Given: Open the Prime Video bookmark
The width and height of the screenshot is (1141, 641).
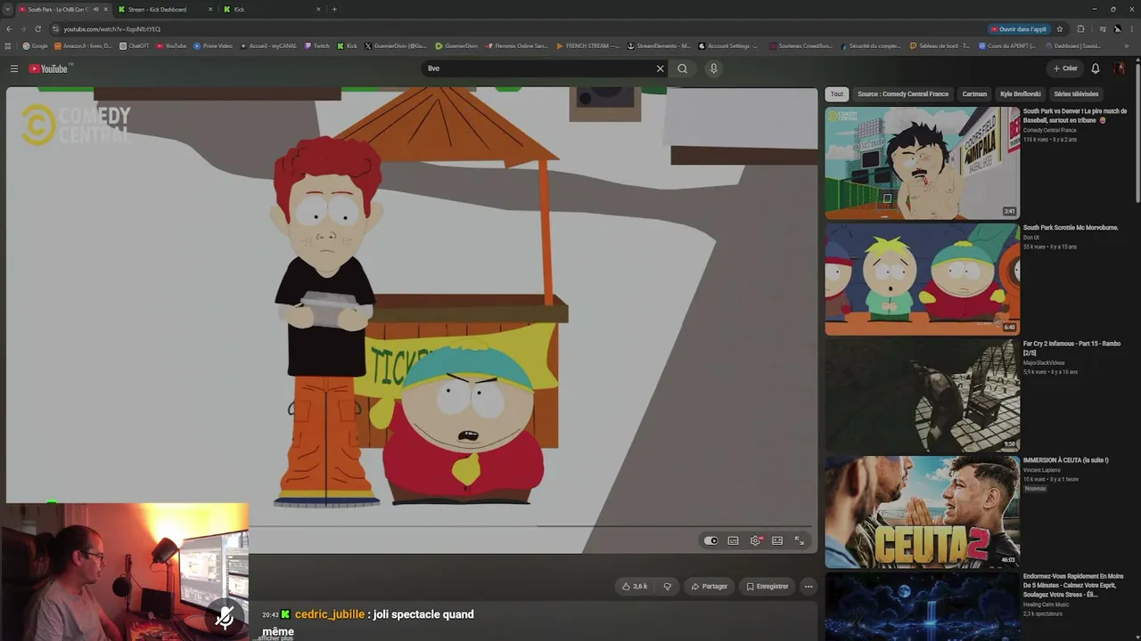Looking at the screenshot, I should [213, 45].
